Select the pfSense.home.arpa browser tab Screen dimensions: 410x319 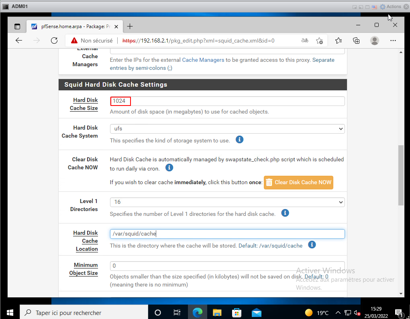click(72, 26)
